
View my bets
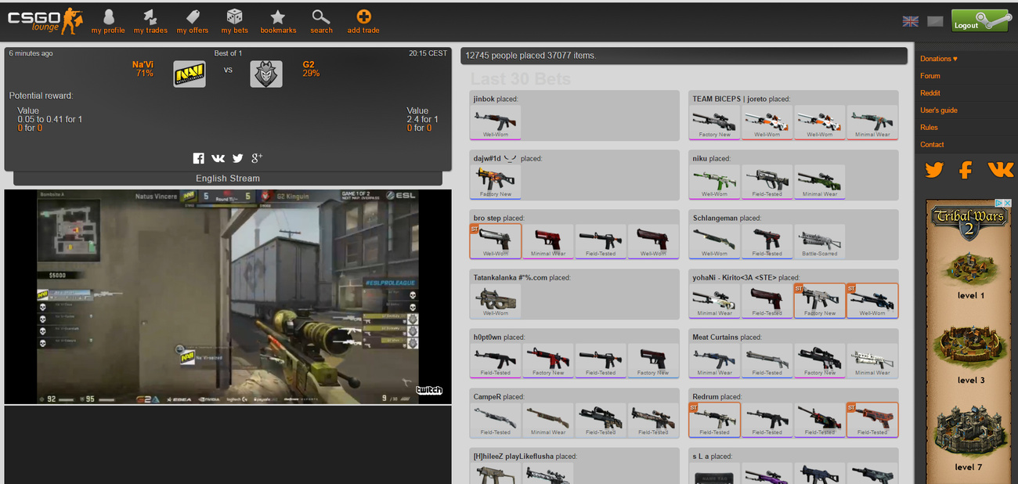[x=234, y=21]
